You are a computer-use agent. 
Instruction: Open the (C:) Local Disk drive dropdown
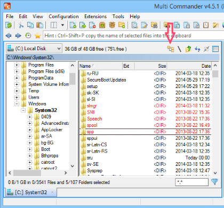click(x=34, y=49)
